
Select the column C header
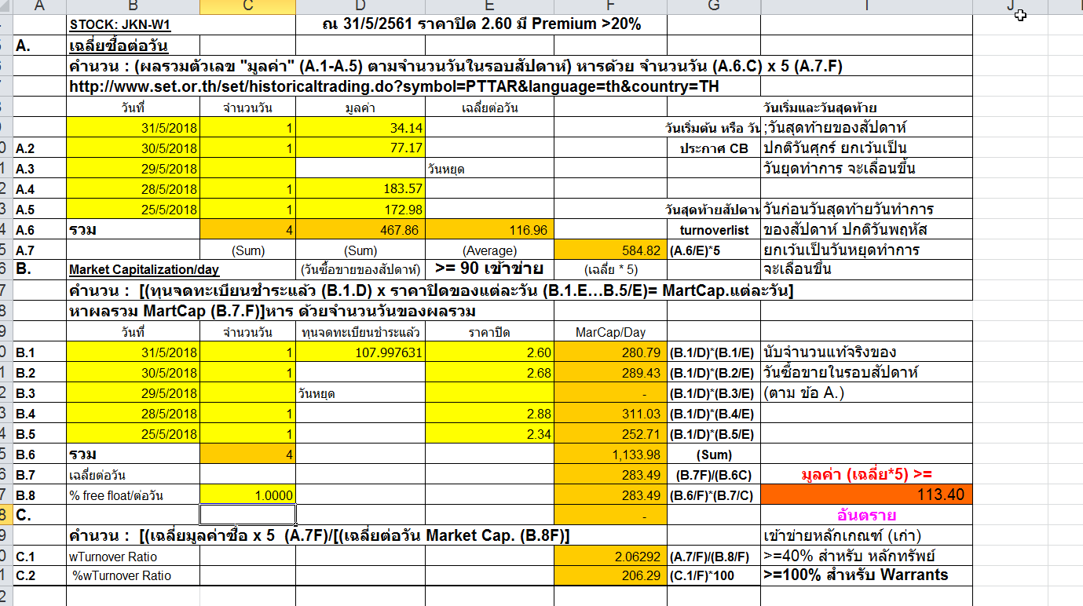[248, 7]
